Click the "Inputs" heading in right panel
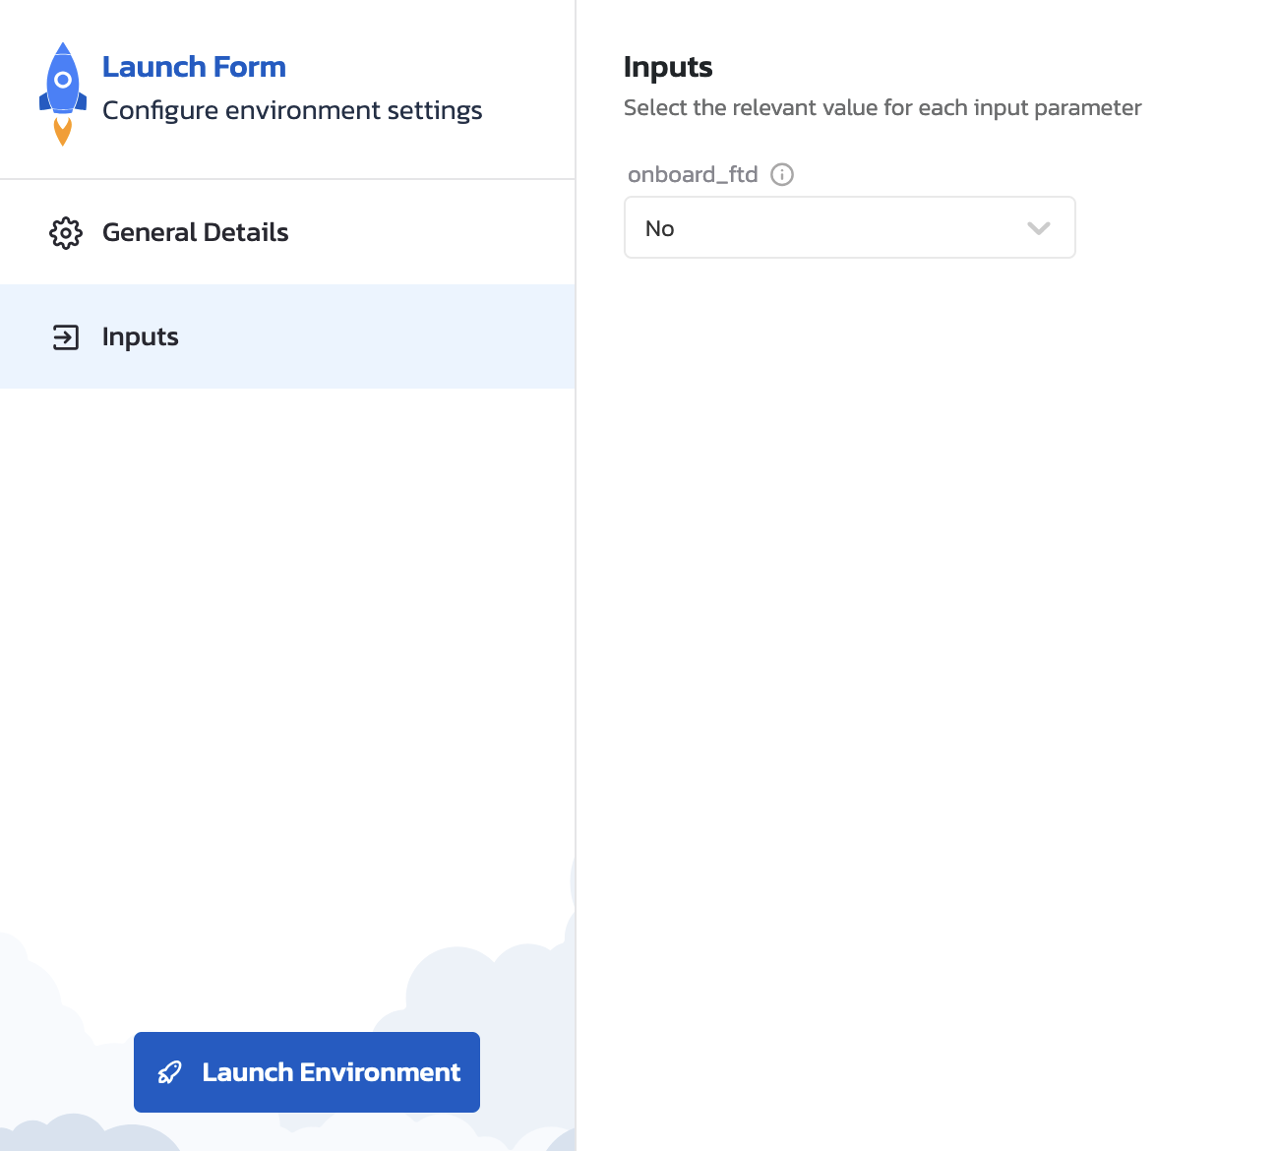 668,67
